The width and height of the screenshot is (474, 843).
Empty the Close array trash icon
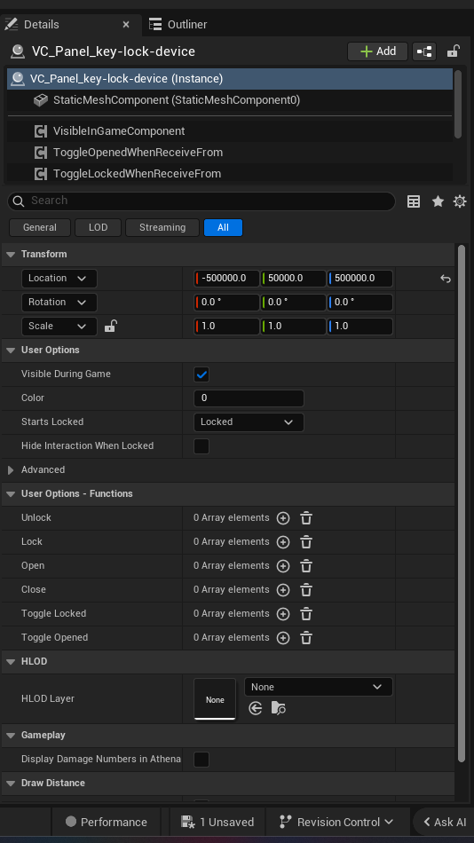coord(306,590)
